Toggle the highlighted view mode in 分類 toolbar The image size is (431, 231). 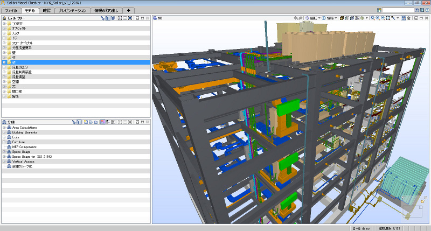click(80, 122)
